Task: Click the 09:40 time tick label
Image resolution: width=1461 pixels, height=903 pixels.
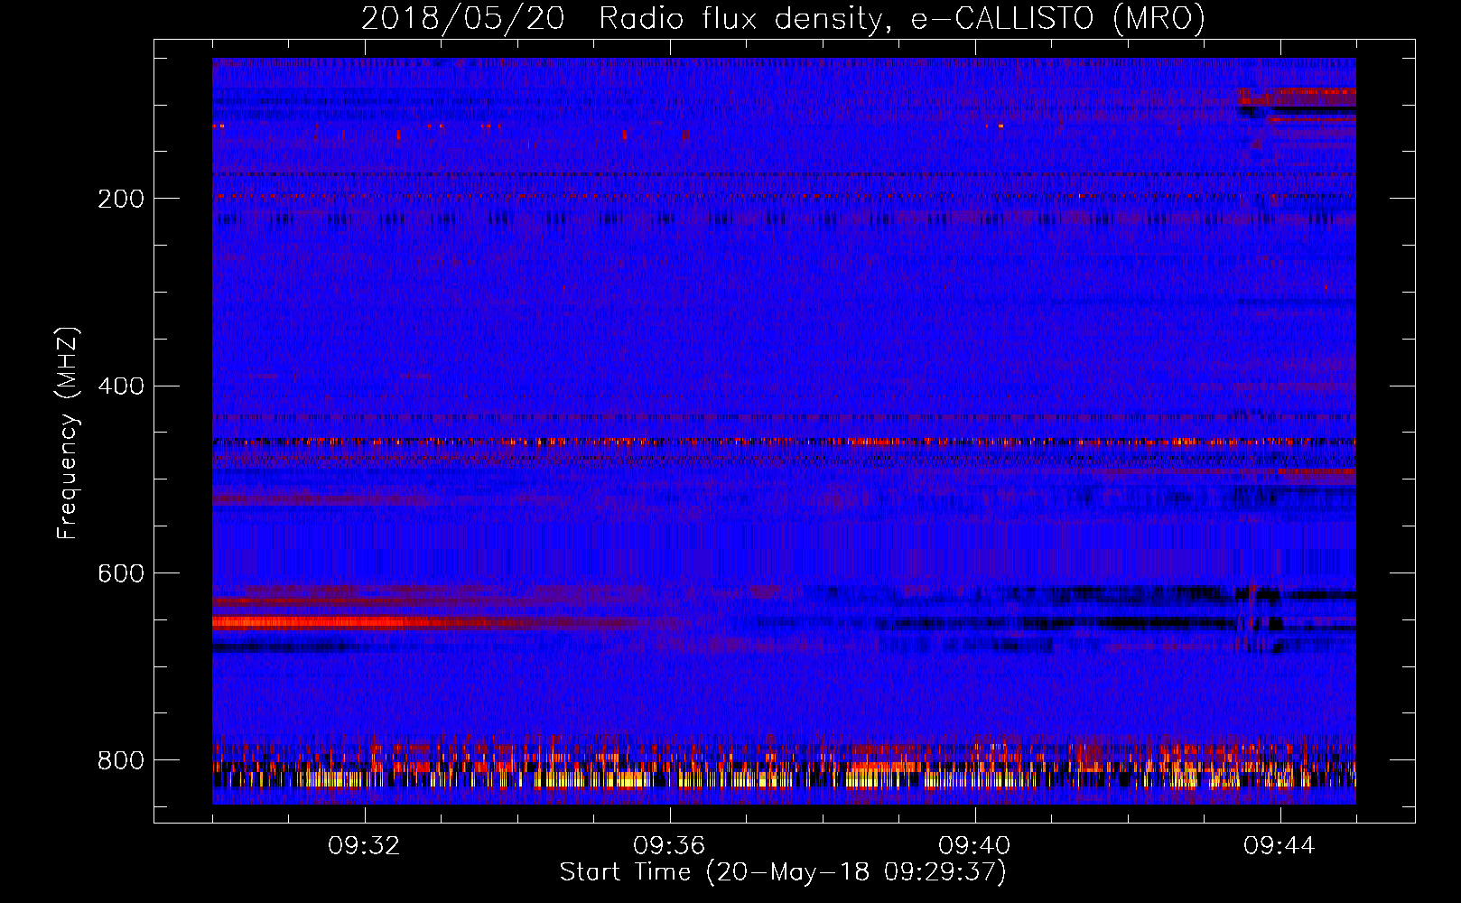Action: coord(974,846)
